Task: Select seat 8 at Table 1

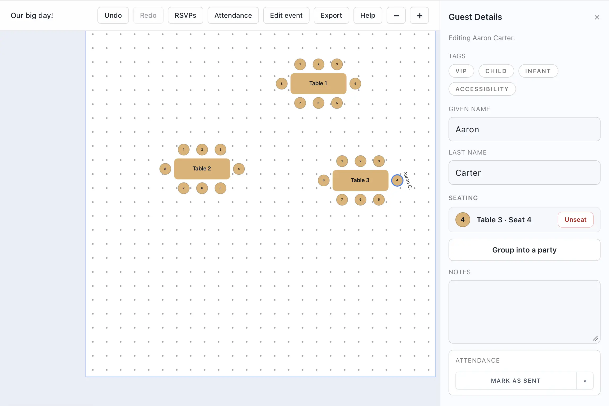Action: point(281,83)
